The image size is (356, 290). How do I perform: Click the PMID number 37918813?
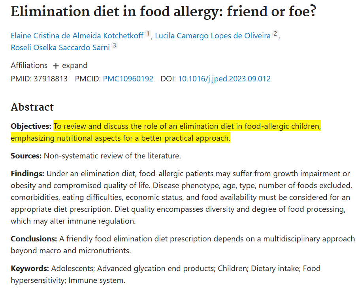coord(51,79)
